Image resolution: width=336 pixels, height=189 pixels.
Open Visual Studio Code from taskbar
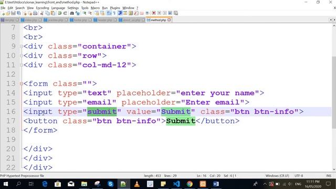176,184
